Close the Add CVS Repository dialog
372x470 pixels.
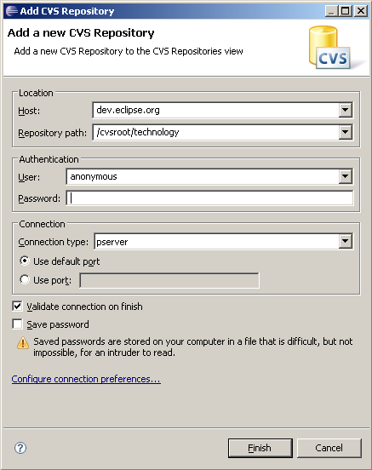click(x=361, y=11)
